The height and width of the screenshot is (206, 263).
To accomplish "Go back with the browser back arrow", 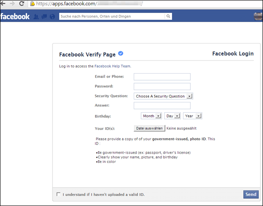I will point(3,3).
